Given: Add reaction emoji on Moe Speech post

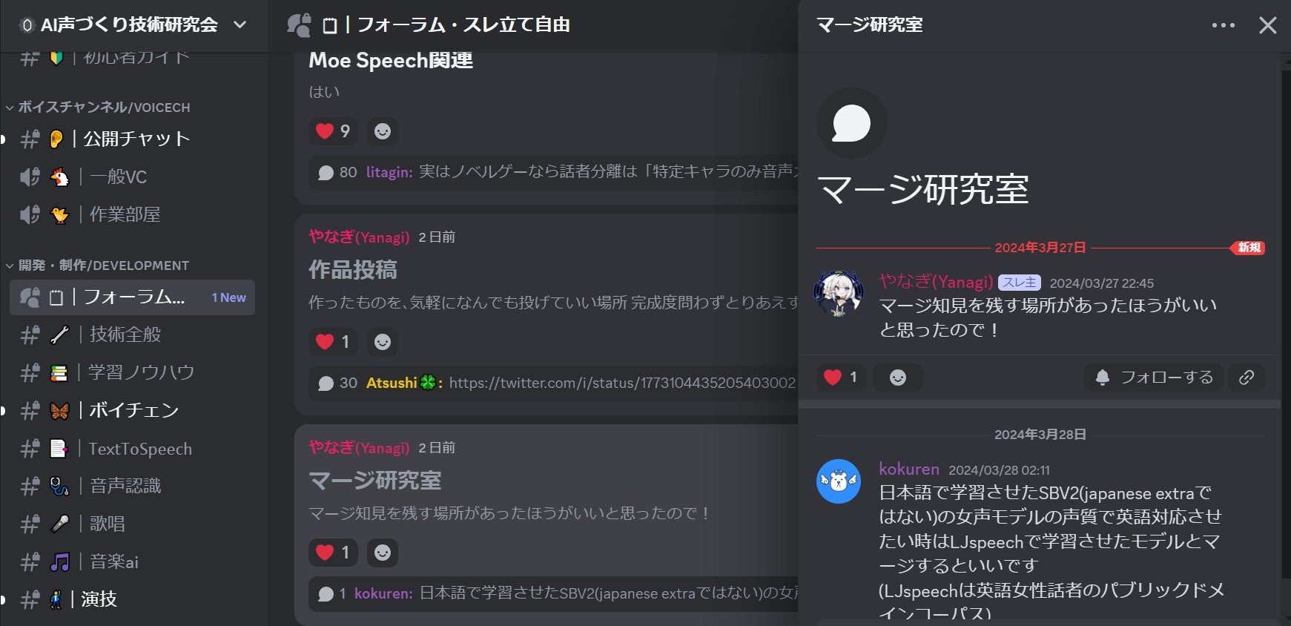Looking at the screenshot, I should pos(383,131).
